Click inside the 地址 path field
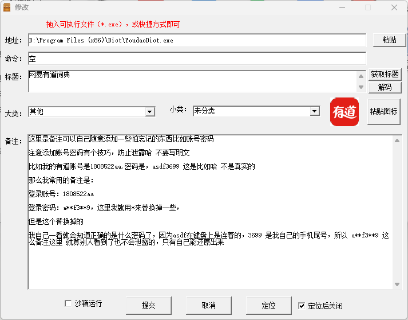Screen dimensions: 408x320 (x=197, y=40)
